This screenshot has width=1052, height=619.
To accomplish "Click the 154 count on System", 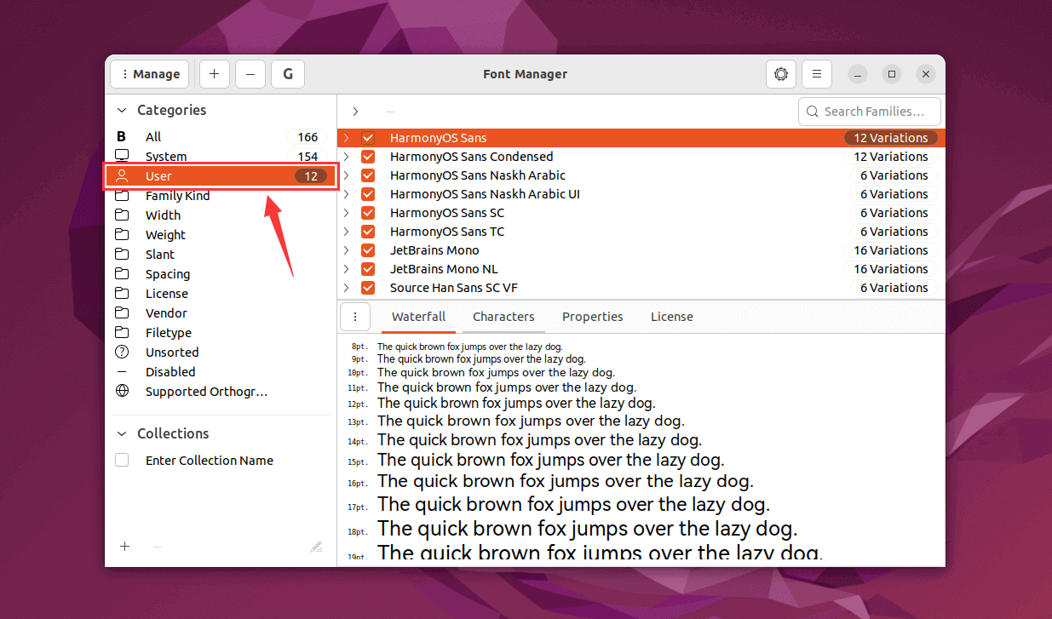I will 308,157.
